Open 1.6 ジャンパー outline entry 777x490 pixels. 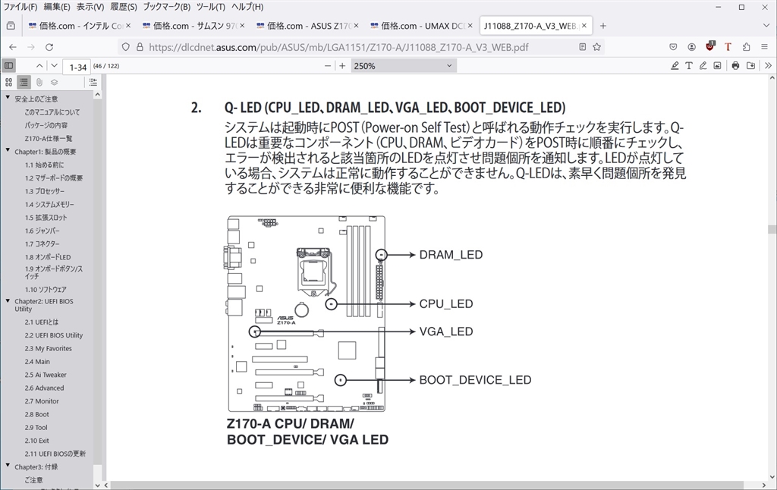point(42,231)
